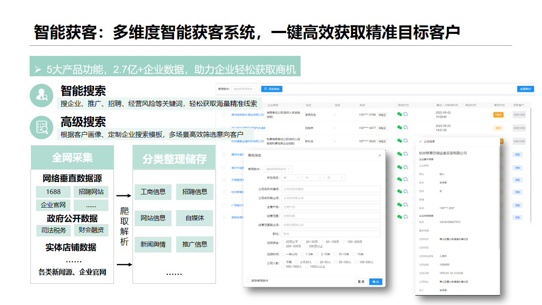Tick the 保存常用条件 checkbox

coord(248,280)
